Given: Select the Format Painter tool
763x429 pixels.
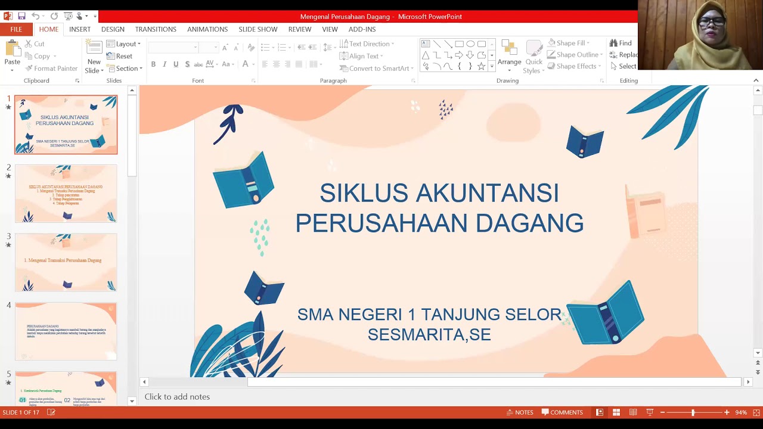Looking at the screenshot, I should pyautogui.click(x=51, y=69).
